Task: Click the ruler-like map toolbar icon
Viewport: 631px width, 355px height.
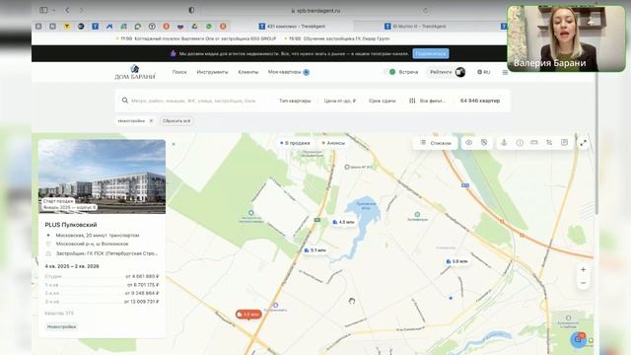Action: (534, 142)
